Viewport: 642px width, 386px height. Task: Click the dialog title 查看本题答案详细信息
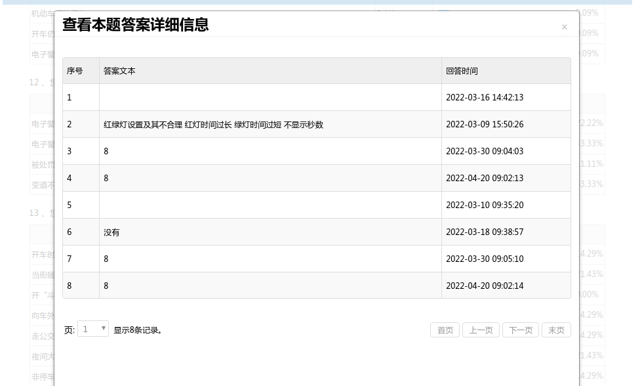(135, 25)
